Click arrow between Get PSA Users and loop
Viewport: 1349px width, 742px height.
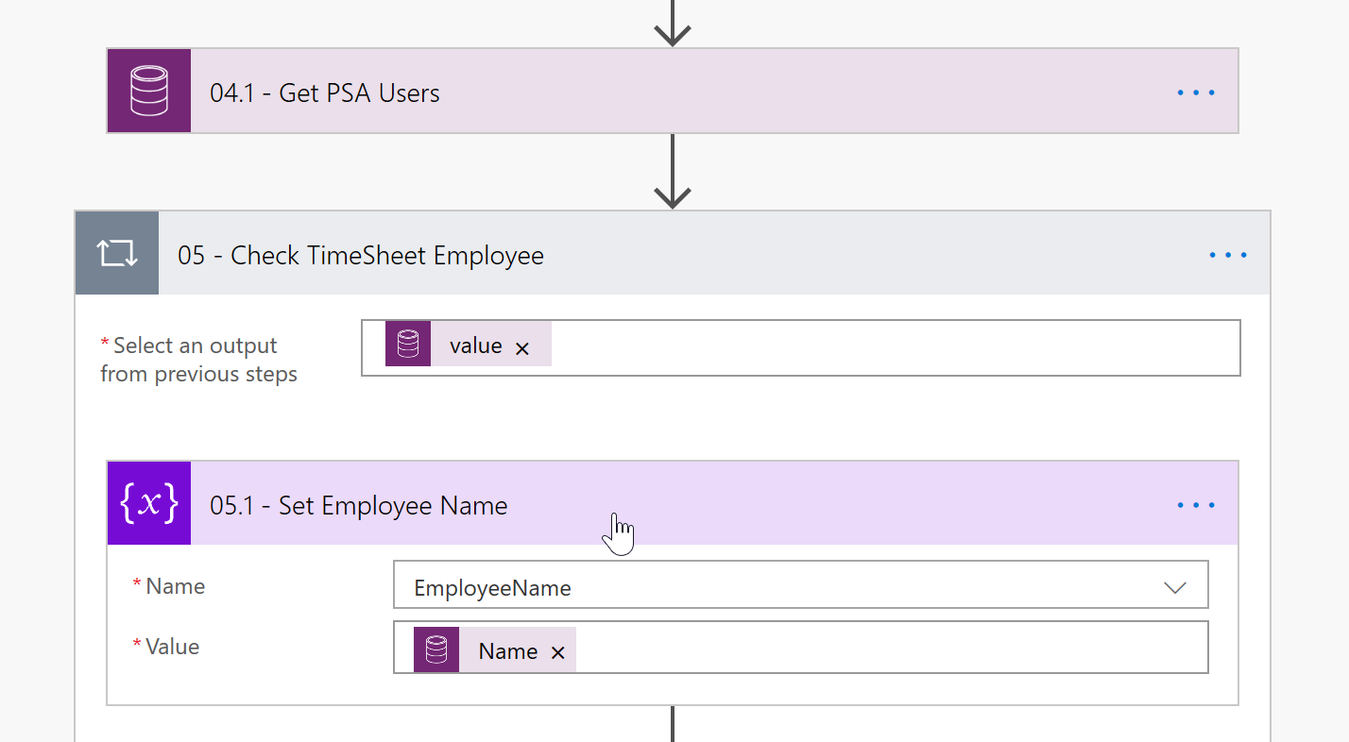point(672,172)
